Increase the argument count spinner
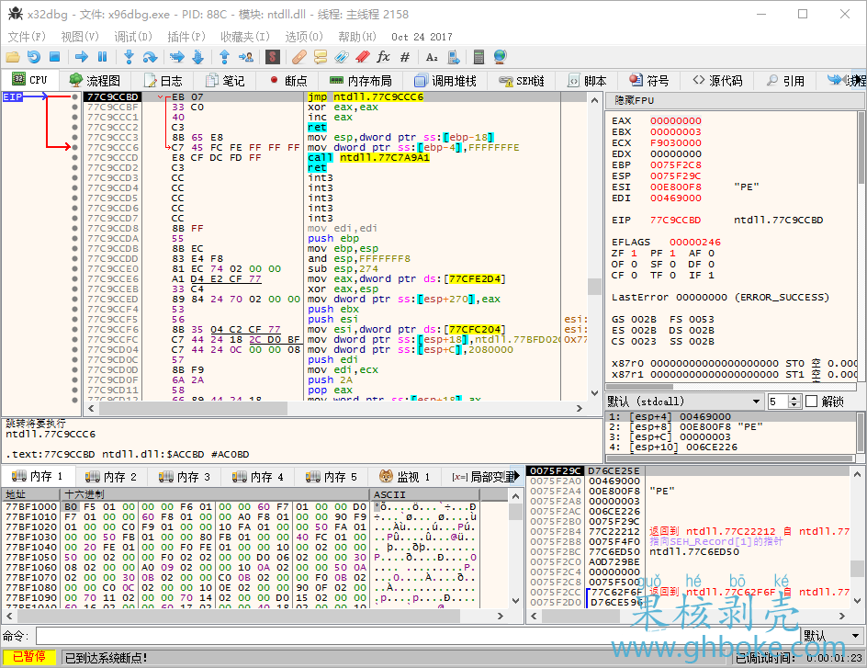 point(794,398)
